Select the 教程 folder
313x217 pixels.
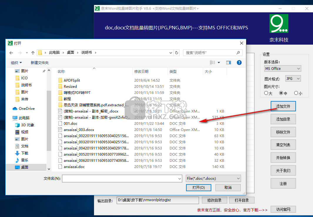(67, 99)
